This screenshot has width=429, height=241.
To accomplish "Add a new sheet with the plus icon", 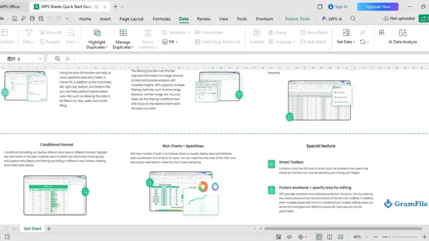I will click(x=49, y=229).
